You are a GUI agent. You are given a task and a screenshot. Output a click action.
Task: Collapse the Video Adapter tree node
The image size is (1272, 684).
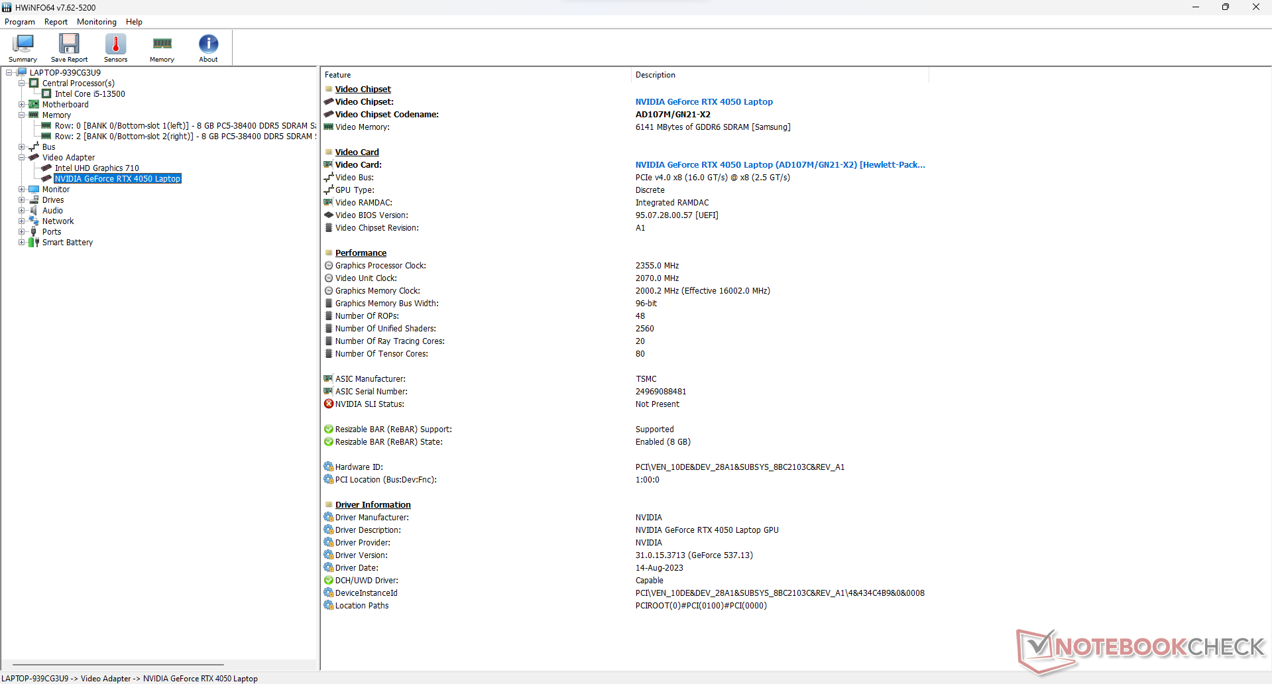22,158
